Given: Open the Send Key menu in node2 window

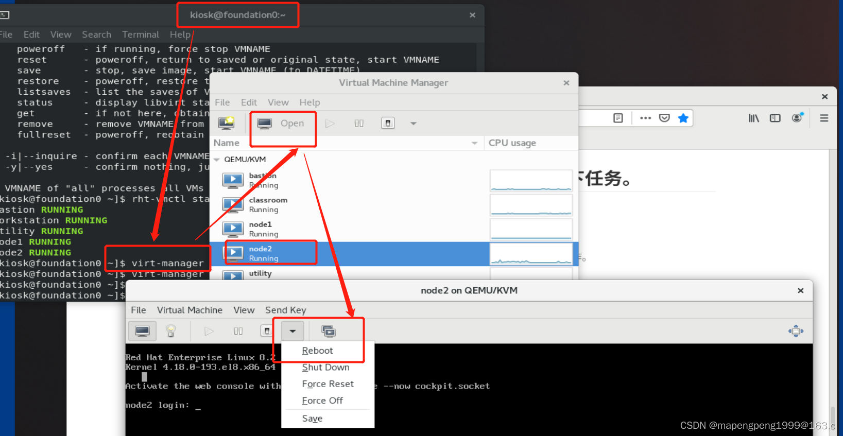Looking at the screenshot, I should tap(286, 310).
